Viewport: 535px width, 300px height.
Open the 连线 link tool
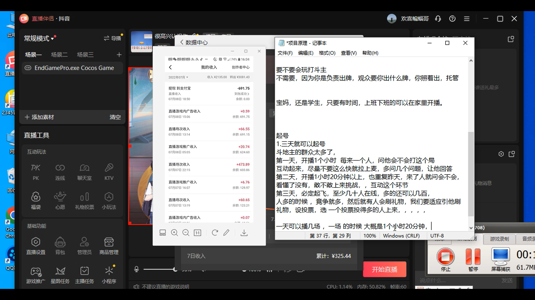tap(60, 172)
